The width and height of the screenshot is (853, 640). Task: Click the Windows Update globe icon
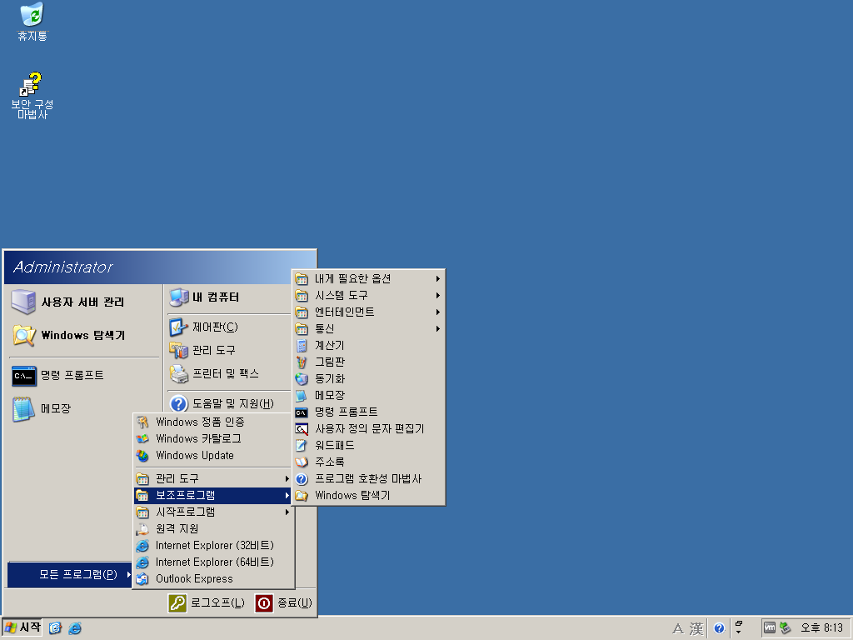pyautogui.click(x=142, y=456)
